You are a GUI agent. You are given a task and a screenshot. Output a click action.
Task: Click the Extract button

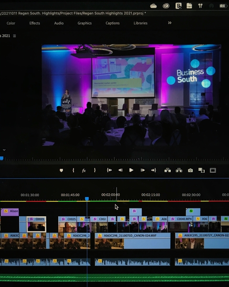(179, 170)
